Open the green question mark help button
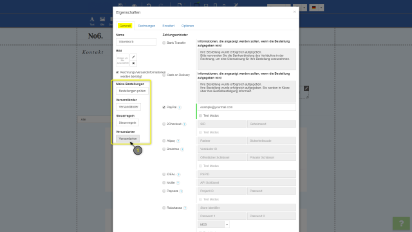This screenshot has width=412, height=232. coord(401,224)
